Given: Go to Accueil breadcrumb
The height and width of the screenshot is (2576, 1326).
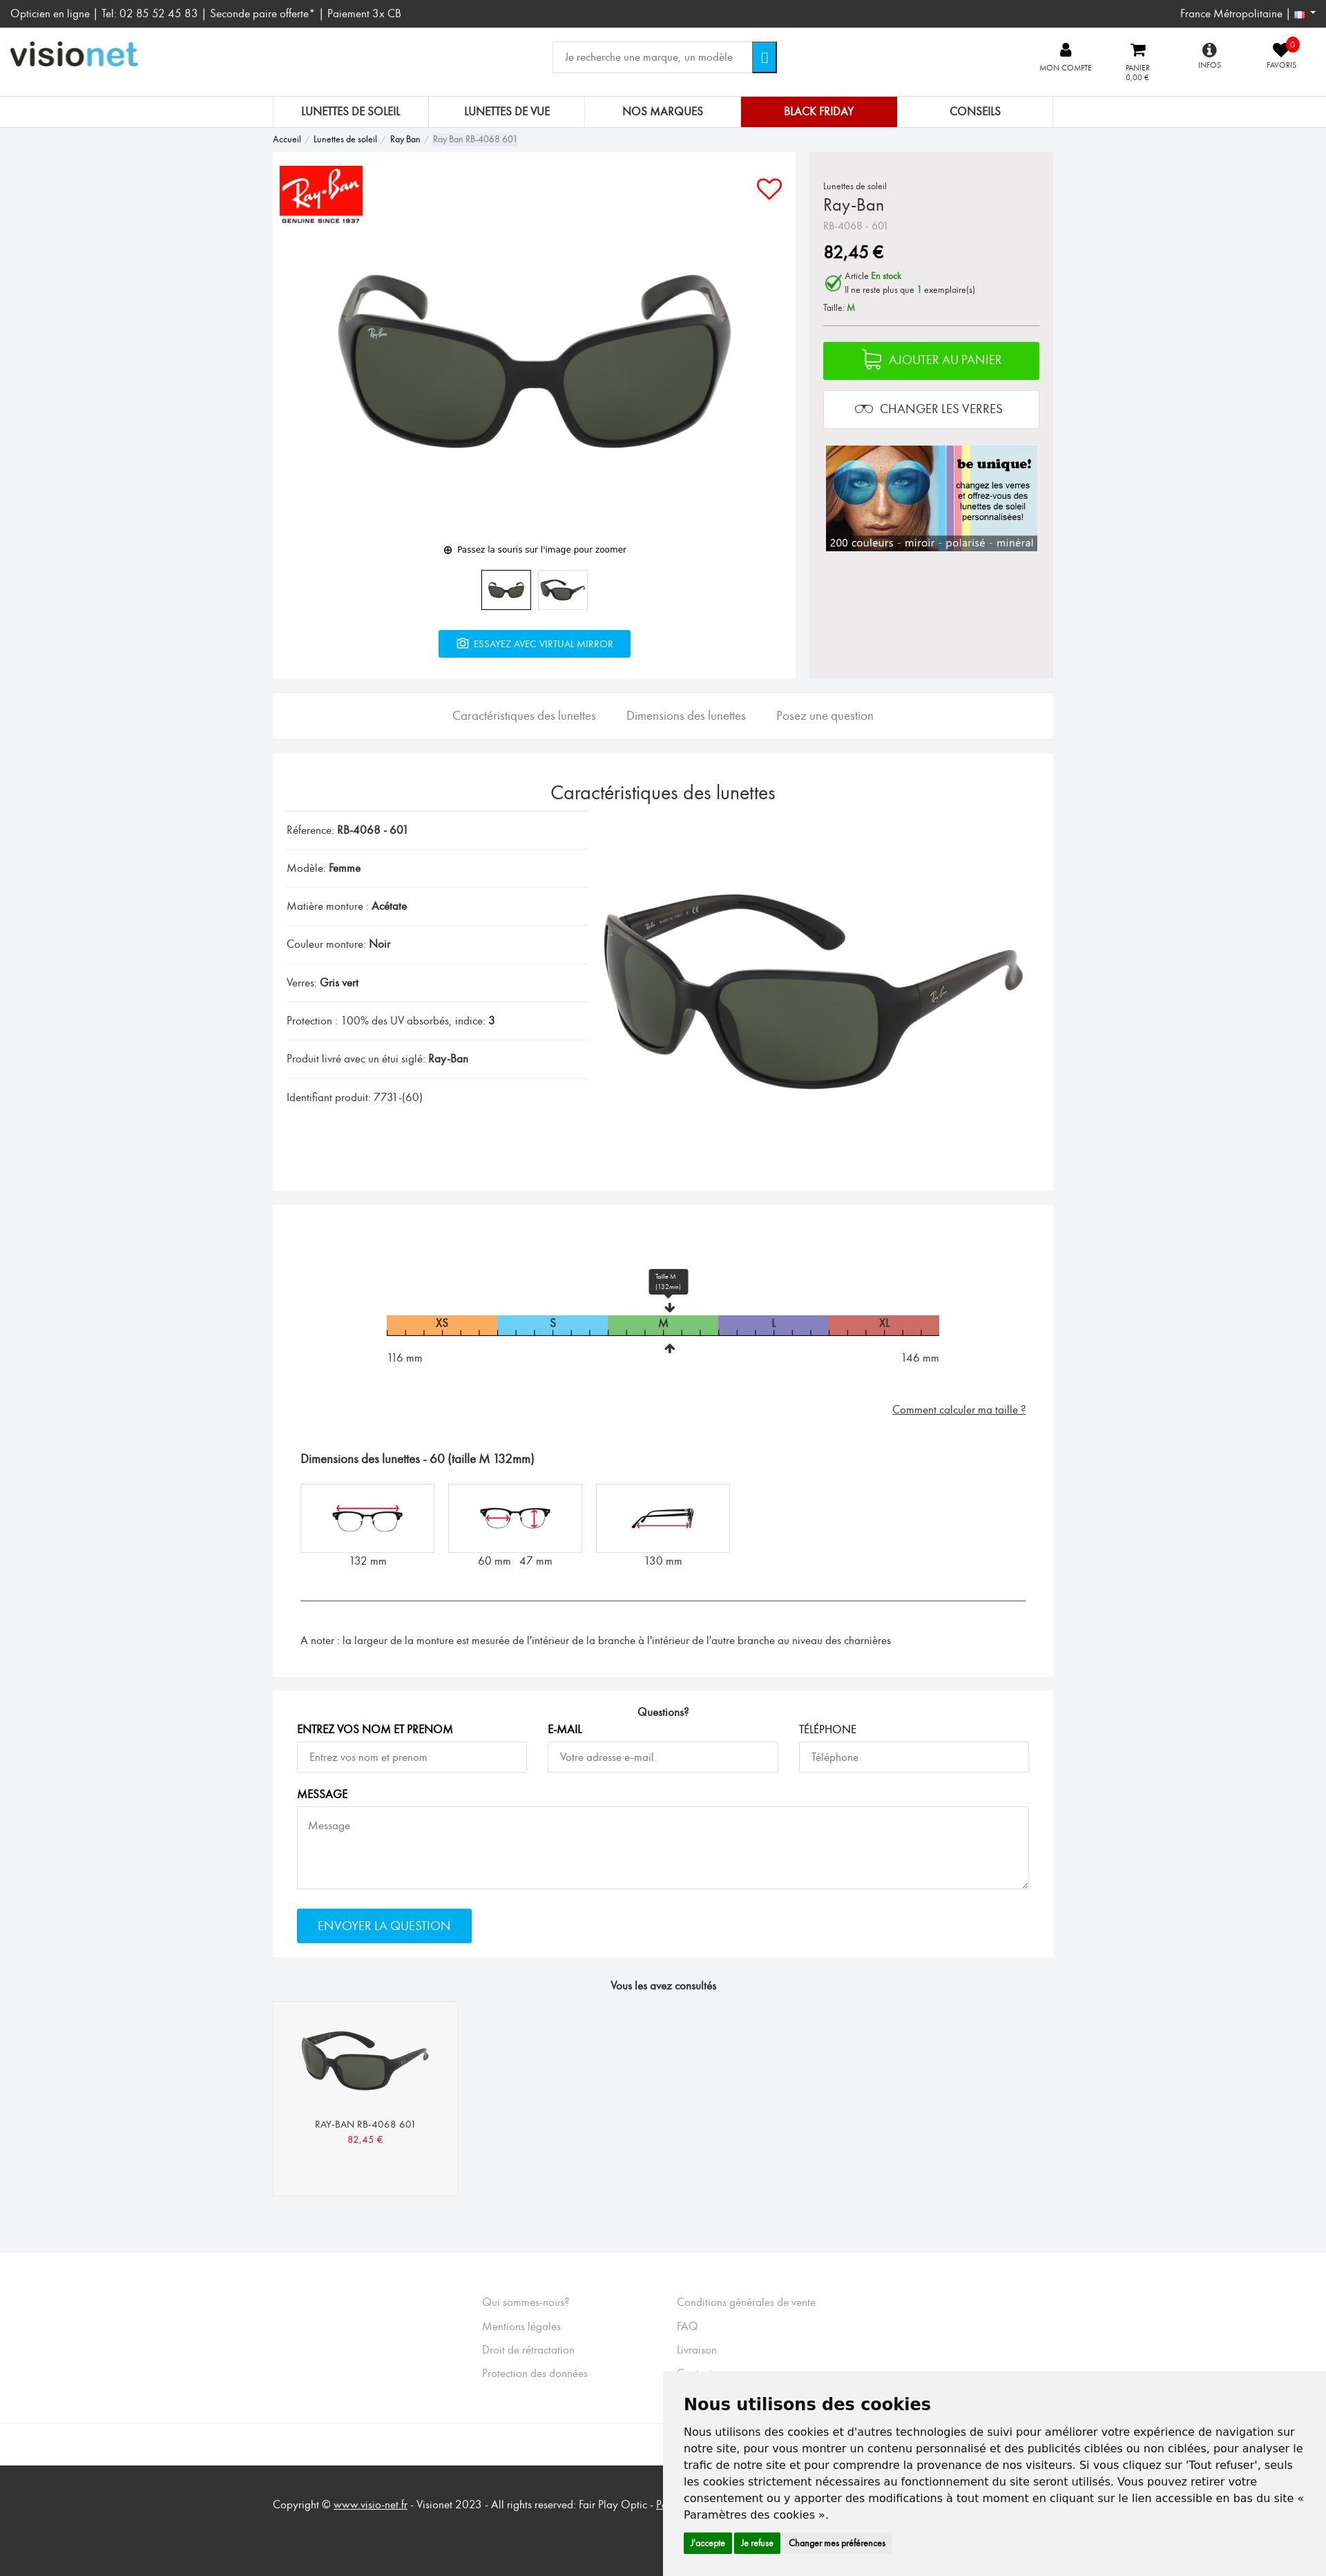Looking at the screenshot, I should pos(287,139).
